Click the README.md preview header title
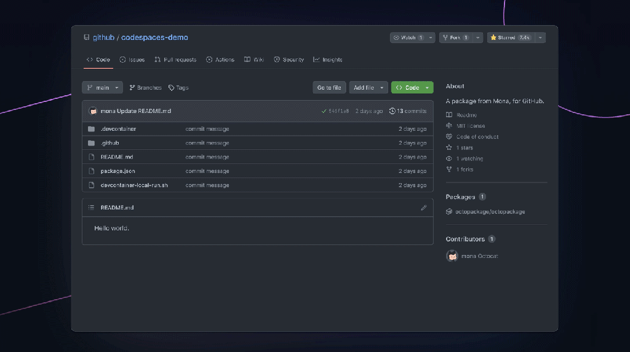630x352 pixels. [x=117, y=208]
